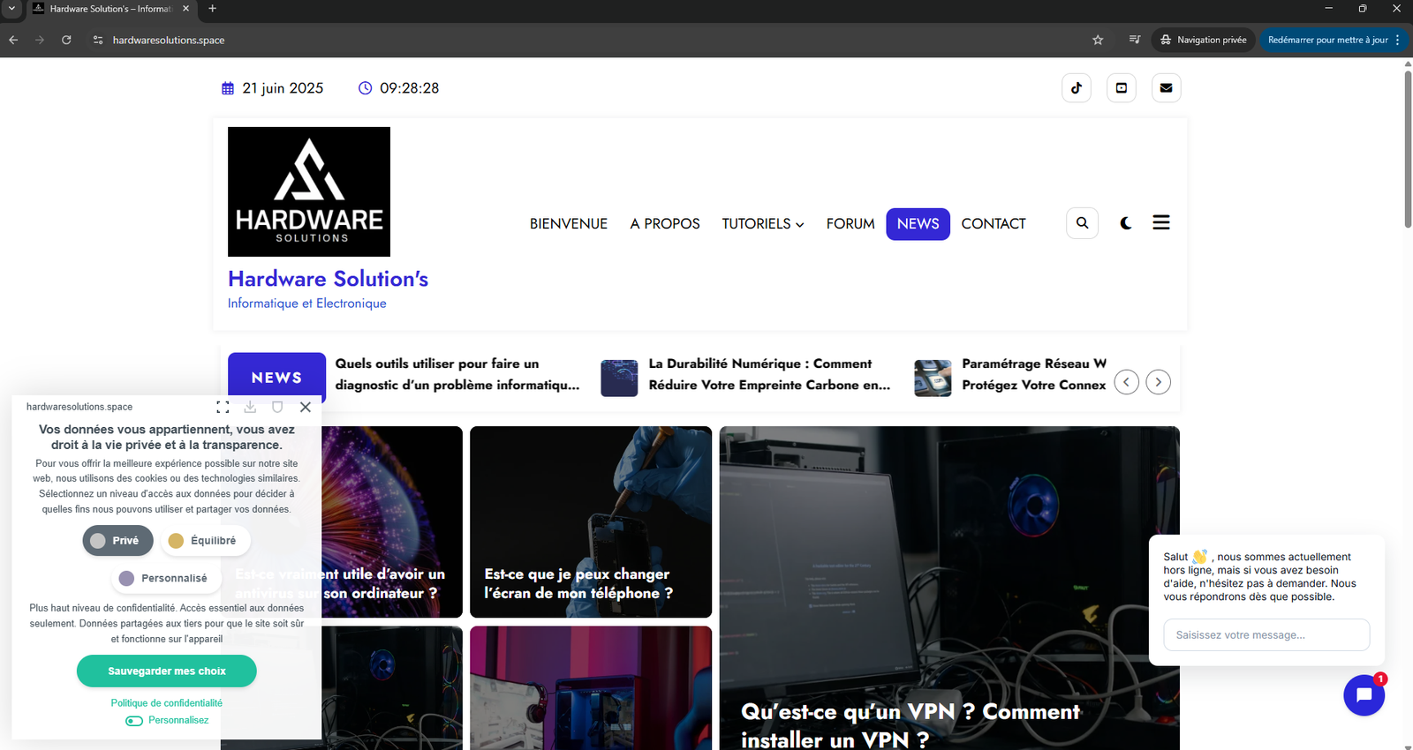Show previous news ticker item

click(x=1126, y=382)
